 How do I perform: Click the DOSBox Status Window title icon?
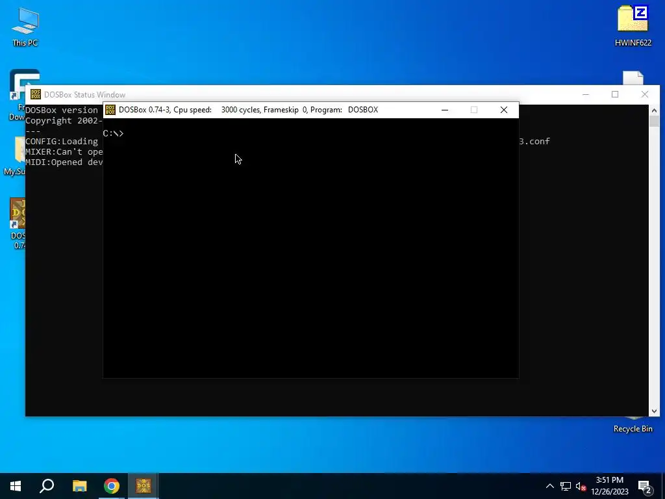[x=36, y=94]
